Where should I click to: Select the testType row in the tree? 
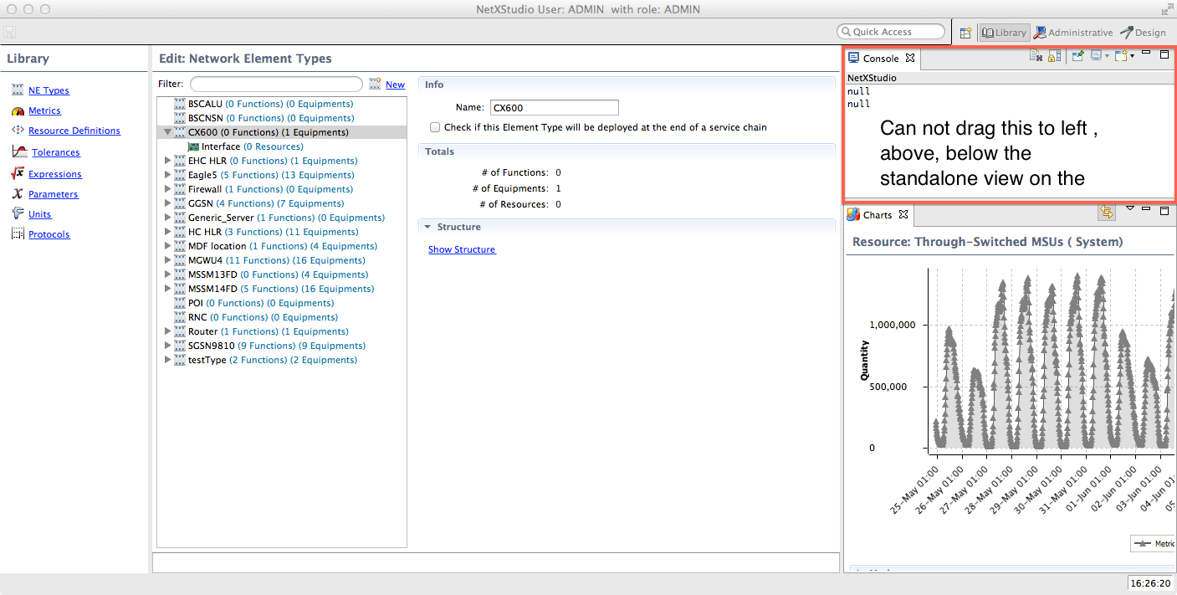[282, 360]
